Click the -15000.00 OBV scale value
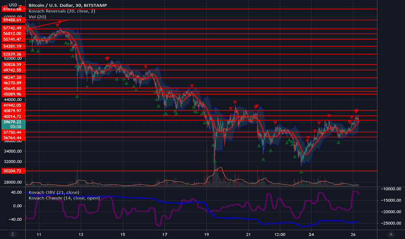 click(x=391, y=200)
